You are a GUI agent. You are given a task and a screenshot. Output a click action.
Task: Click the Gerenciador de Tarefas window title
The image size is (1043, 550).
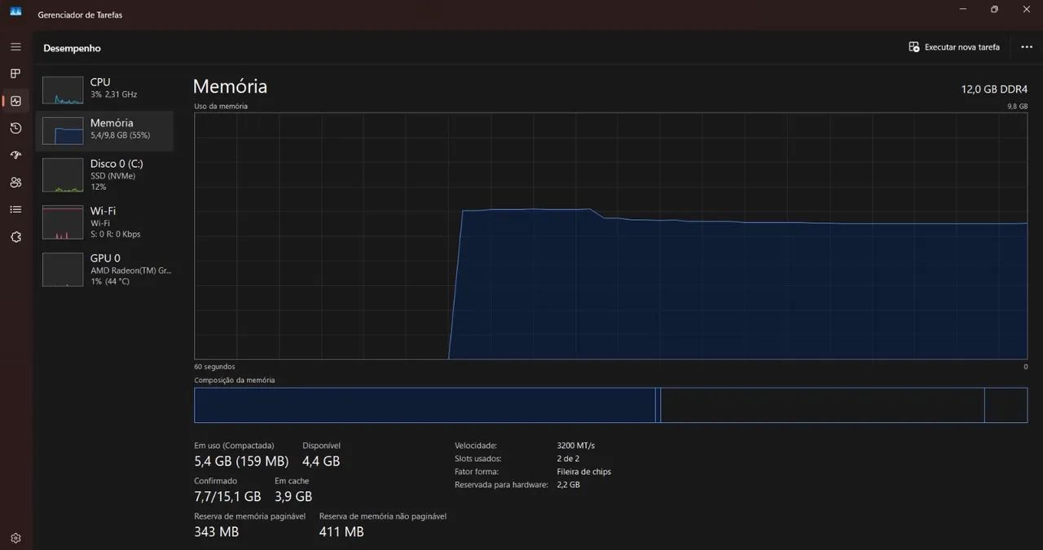pos(81,15)
